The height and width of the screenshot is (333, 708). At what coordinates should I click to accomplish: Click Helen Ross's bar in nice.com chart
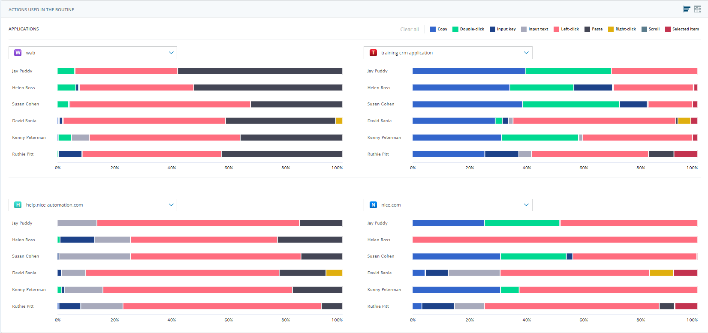554,240
